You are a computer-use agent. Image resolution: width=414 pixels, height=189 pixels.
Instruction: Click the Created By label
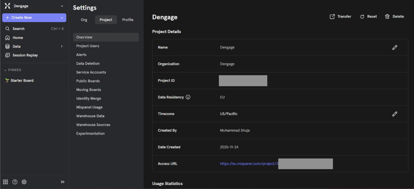point(167,130)
